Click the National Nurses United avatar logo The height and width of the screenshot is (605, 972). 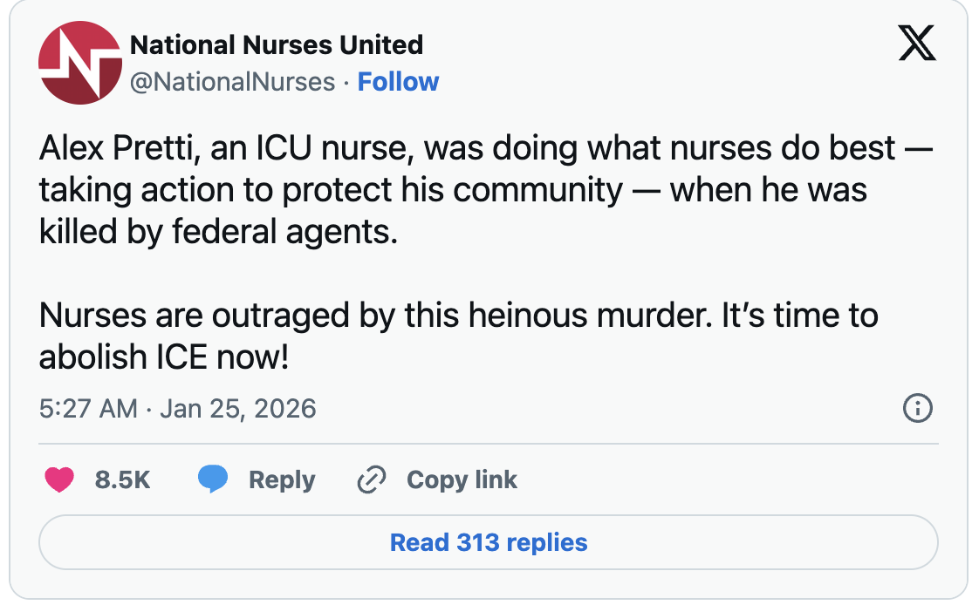click(79, 64)
